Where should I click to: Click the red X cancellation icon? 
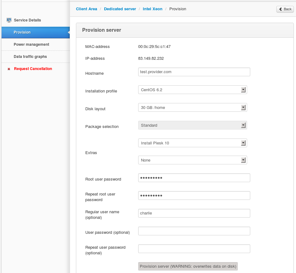[x=9, y=69]
